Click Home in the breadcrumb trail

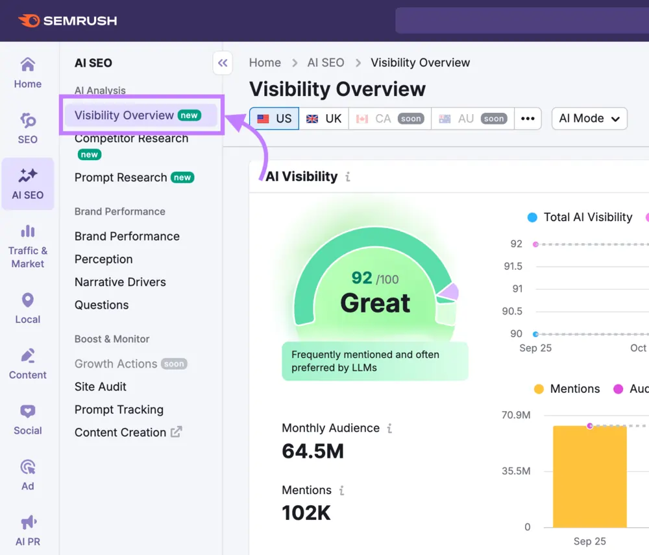(265, 62)
